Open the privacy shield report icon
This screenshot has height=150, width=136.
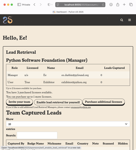[x=49, y=5]
